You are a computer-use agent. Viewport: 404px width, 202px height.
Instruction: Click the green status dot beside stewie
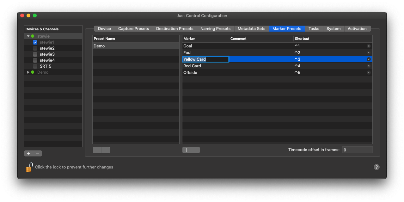(33, 36)
